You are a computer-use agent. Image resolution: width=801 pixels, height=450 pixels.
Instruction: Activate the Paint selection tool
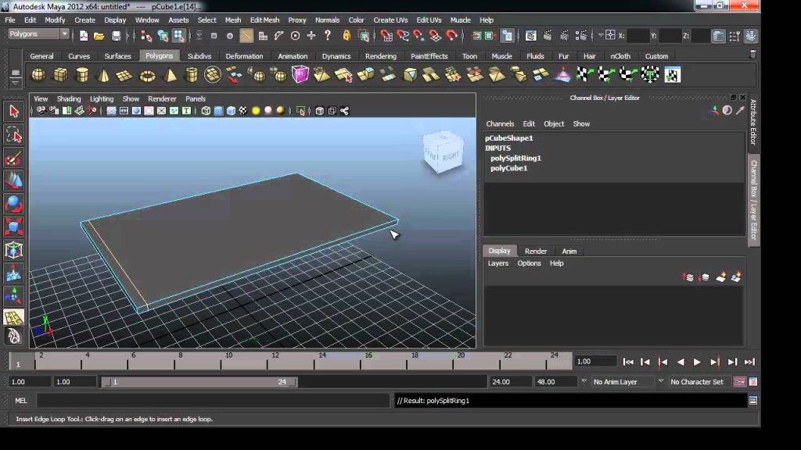click(x=14, y=159)
